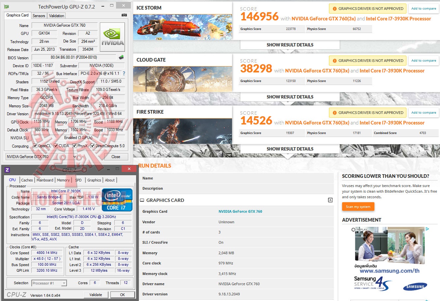Open the NVIDIA GeForce GTX 760 link in run details
Viewport: 440px width, 301px height.
[x=240, y=211]
